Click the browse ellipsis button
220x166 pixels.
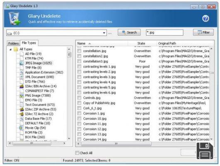click(110, 34)
